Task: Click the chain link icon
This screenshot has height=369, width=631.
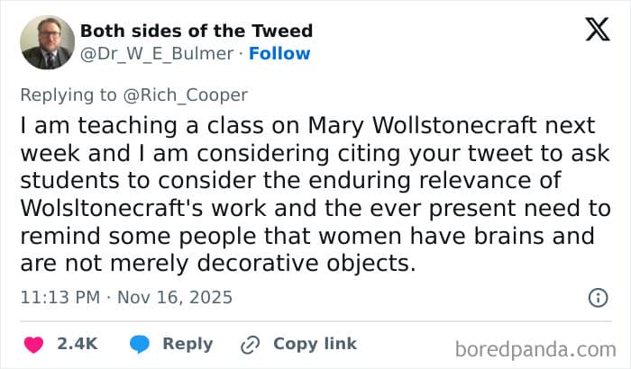Action: pos(250,344)
